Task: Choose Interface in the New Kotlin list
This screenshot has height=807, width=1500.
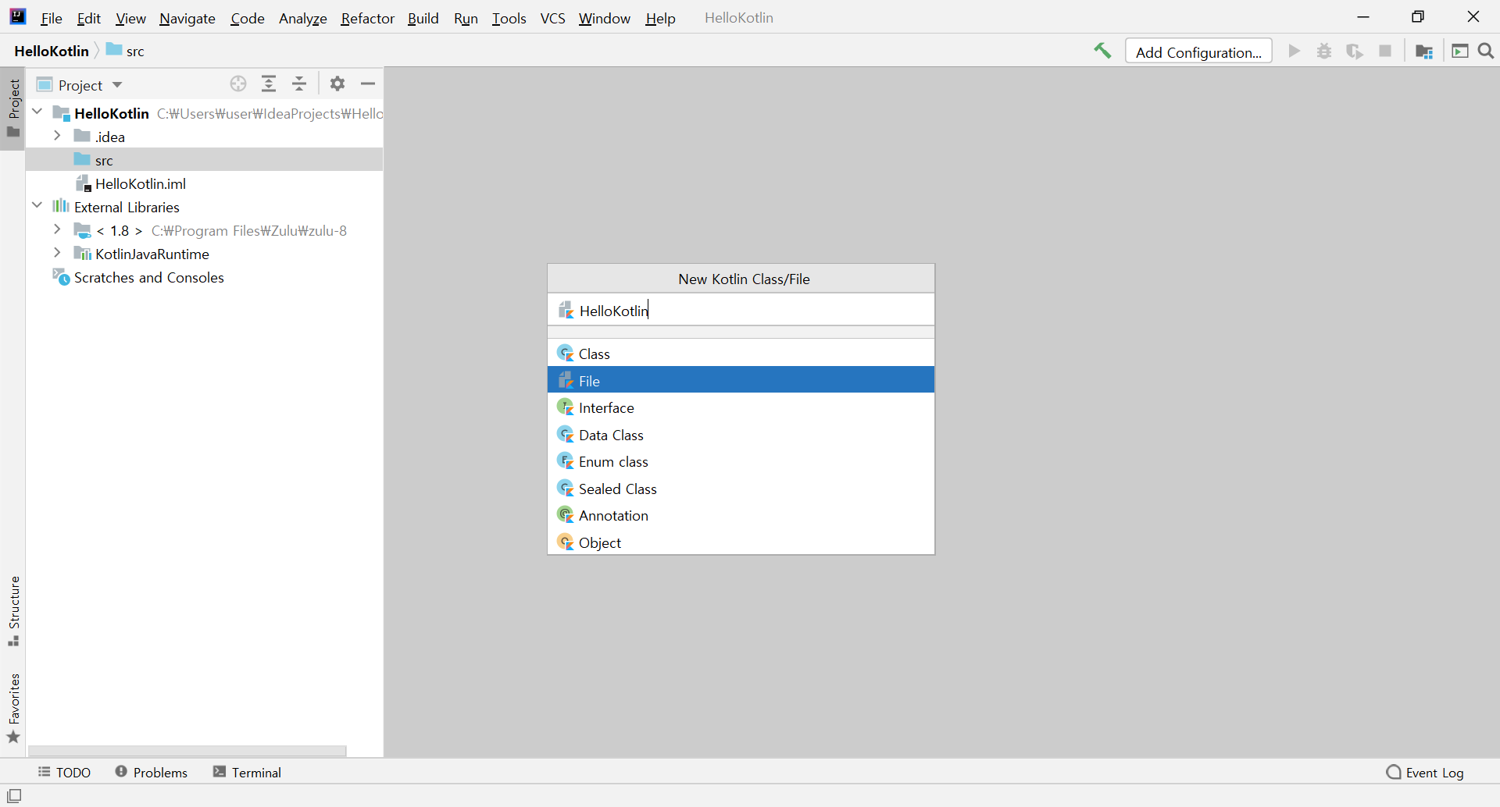Action: tap(741, 407)
